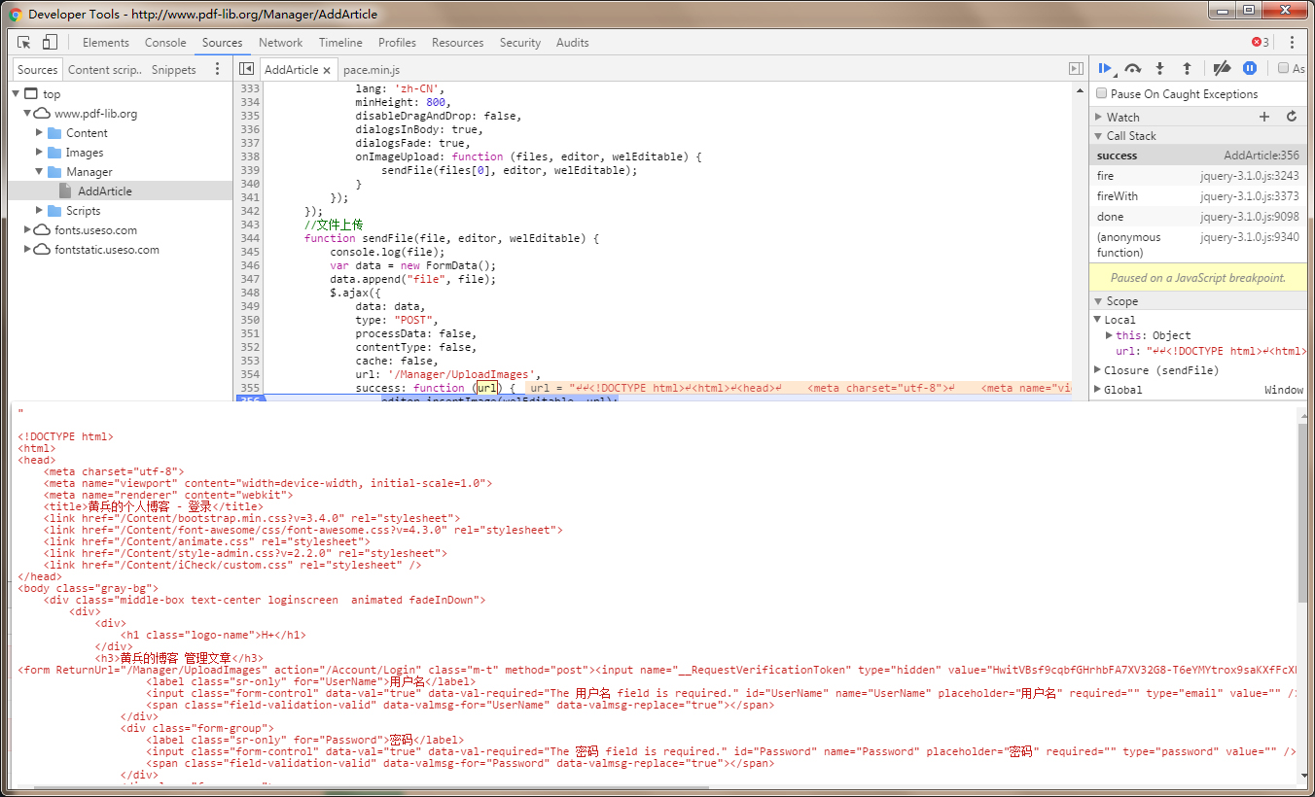Image resolution: width=1315 pixels, height=797 pixels.
Task: Collapse the Call Stack section
Action: click(1098, 136)
